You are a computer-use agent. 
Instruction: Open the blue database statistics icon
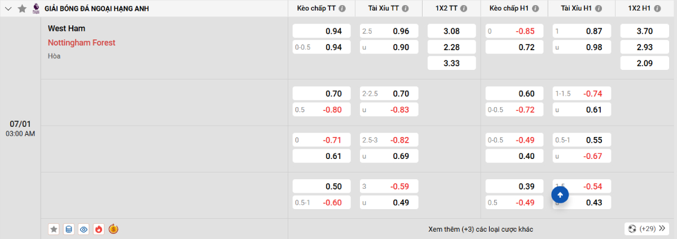click(x=69, y=229)
